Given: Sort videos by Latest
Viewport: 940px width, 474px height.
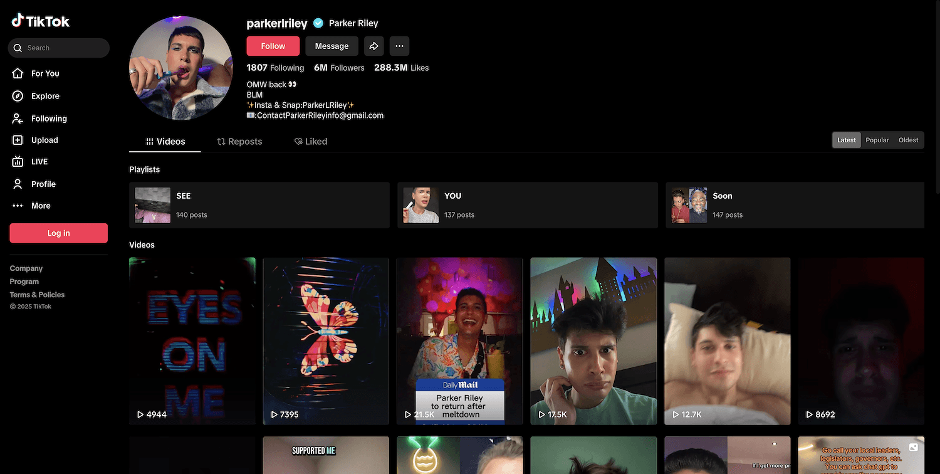Looking at the screenshot, I should (x=846, y=140).
